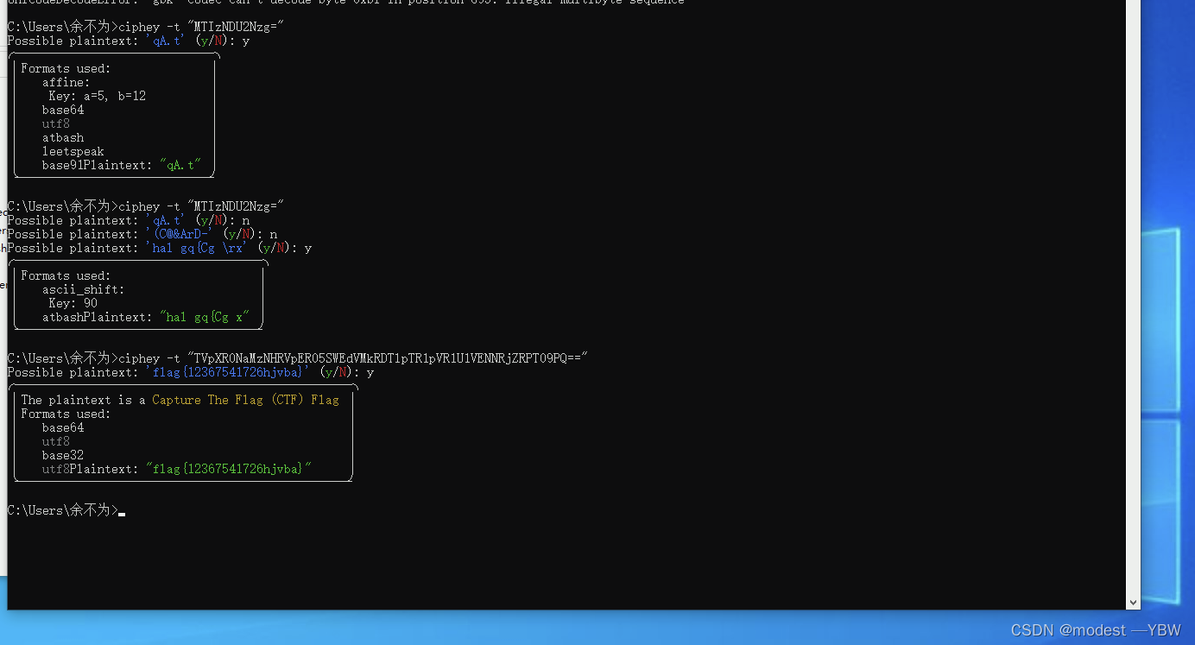Click 'The plaintext is a Capture The Flag' line
The width and height of the screenshot is (1195, 645).
tap(180, 400)
